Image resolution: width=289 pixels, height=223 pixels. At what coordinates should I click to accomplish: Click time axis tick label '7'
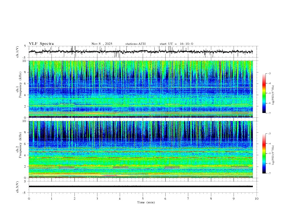click(x=188, y=199)
